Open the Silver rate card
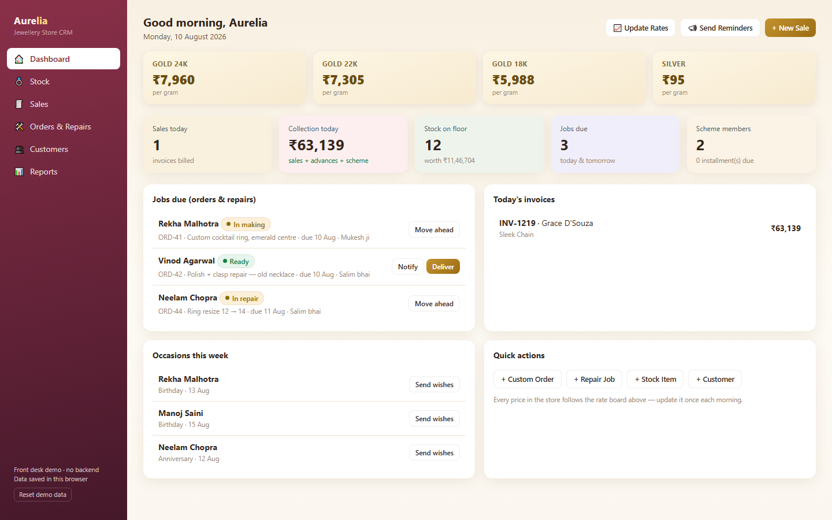Viewport: 832px width, 520px height. 734,78
